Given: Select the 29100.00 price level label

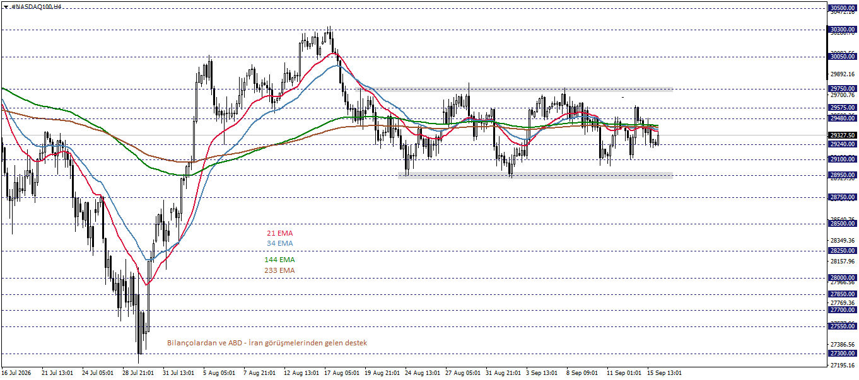Looking at the screenshot, I should (x=843, y=159).
